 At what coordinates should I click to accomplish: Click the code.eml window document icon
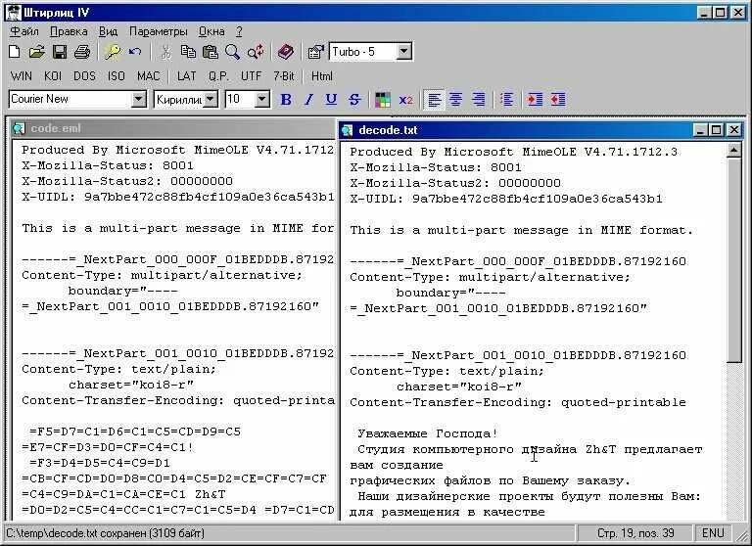[20, 128]
